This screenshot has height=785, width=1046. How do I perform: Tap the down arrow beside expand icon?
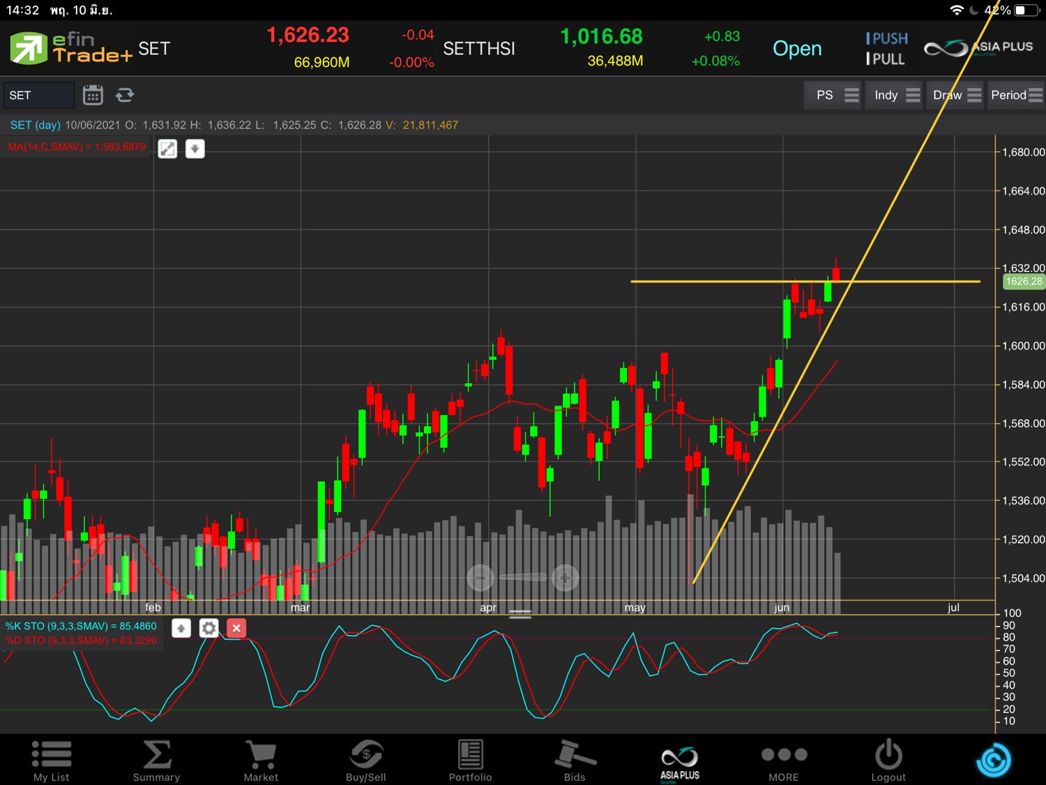coord(195,149)
